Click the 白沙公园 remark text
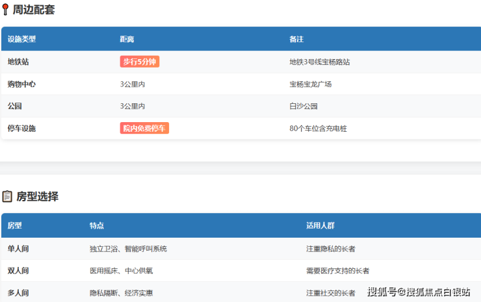Viewport: 481px width, 302px height. click(x=304, y=106)
